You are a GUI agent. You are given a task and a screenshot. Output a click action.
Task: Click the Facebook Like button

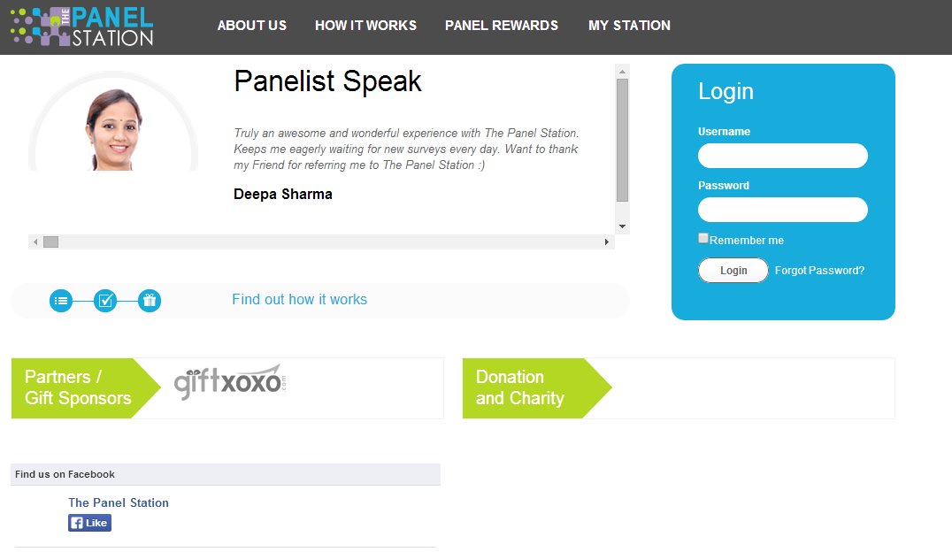point(89,523)
